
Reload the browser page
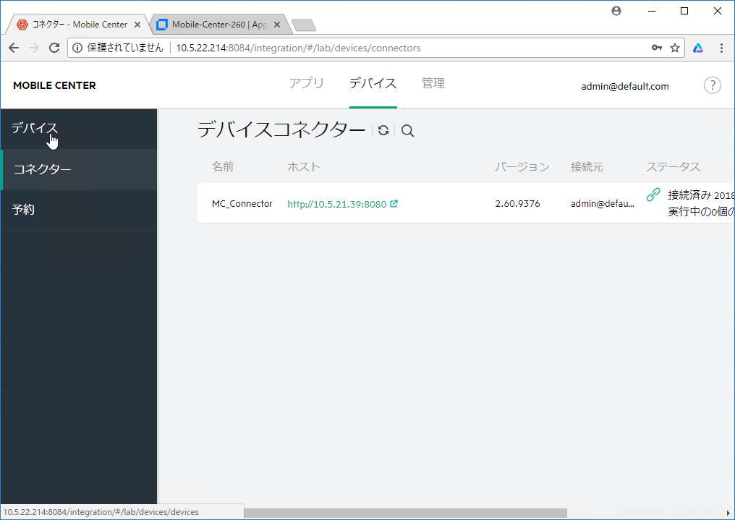click(x=54, y=48)
